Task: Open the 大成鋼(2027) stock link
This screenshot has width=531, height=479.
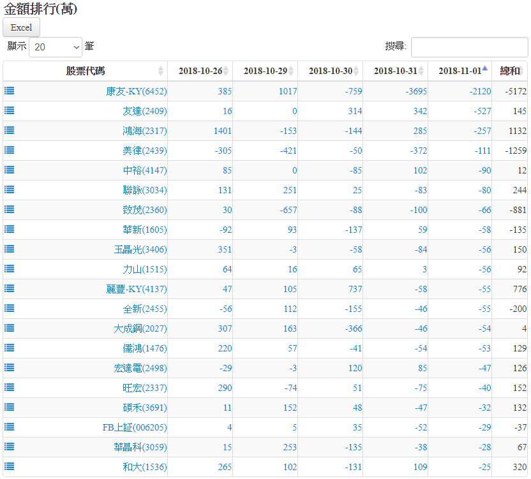Action: 140,328
